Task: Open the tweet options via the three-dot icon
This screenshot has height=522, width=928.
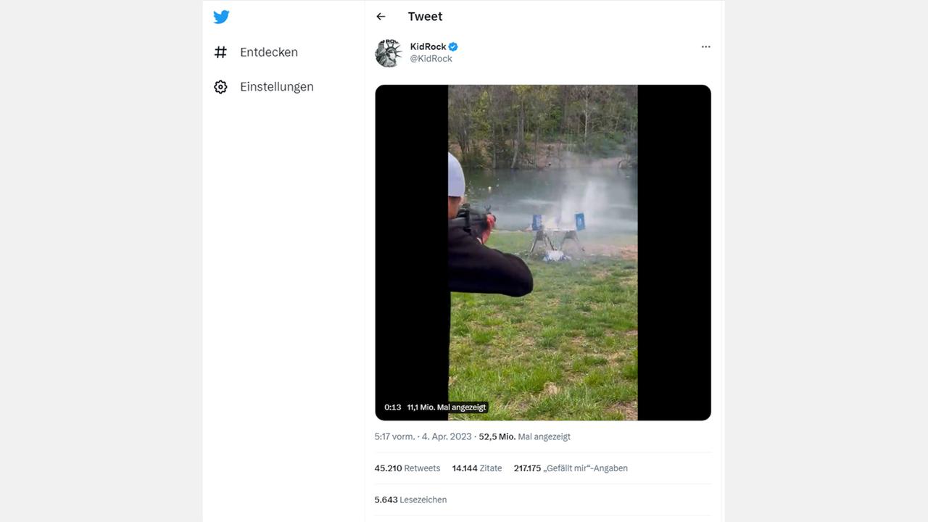Action: [x=705, y=46]
